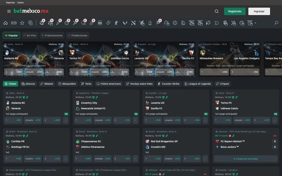Expand more markets for Torino FC list card

pos(275,120)
